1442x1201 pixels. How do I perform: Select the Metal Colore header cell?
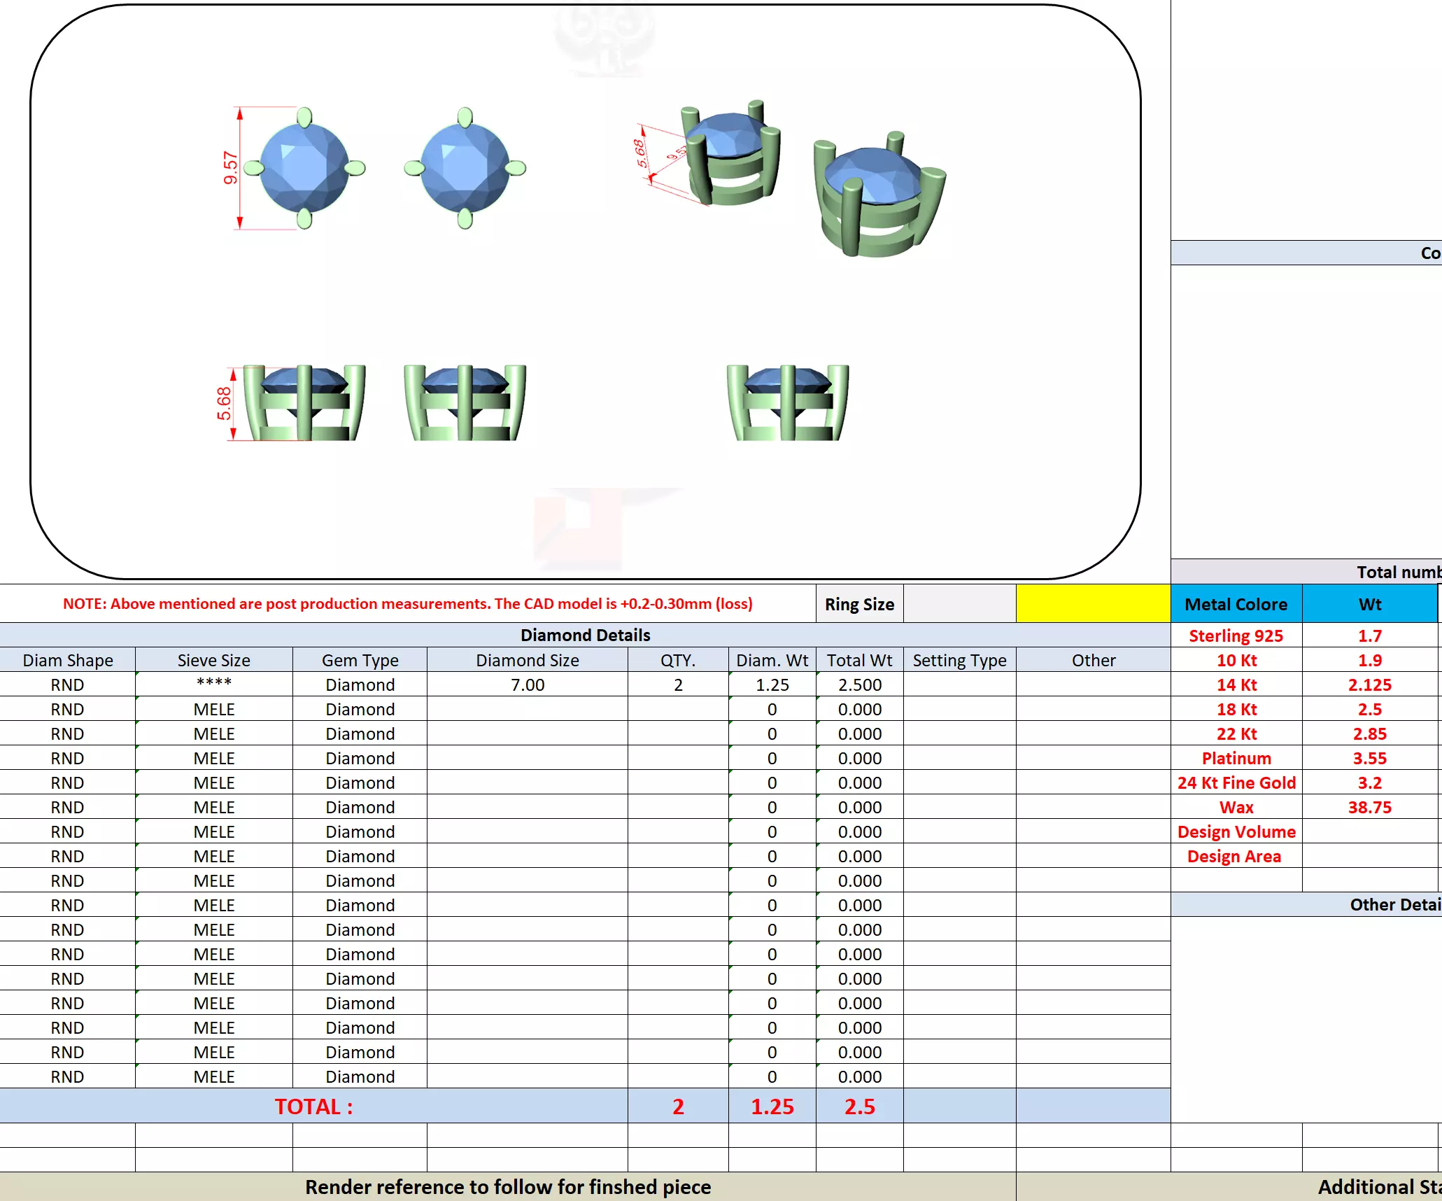pyautogui.click(x=1236, y=604)
